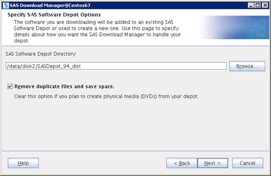Click the hint text about physical media DVDs

(x=106, y=96)
